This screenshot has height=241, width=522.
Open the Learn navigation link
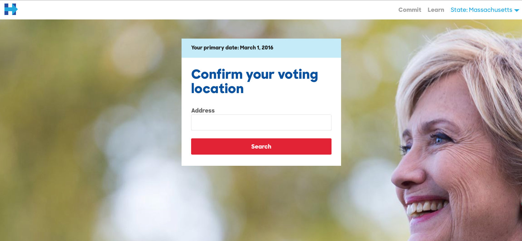[x=436, y=10]
